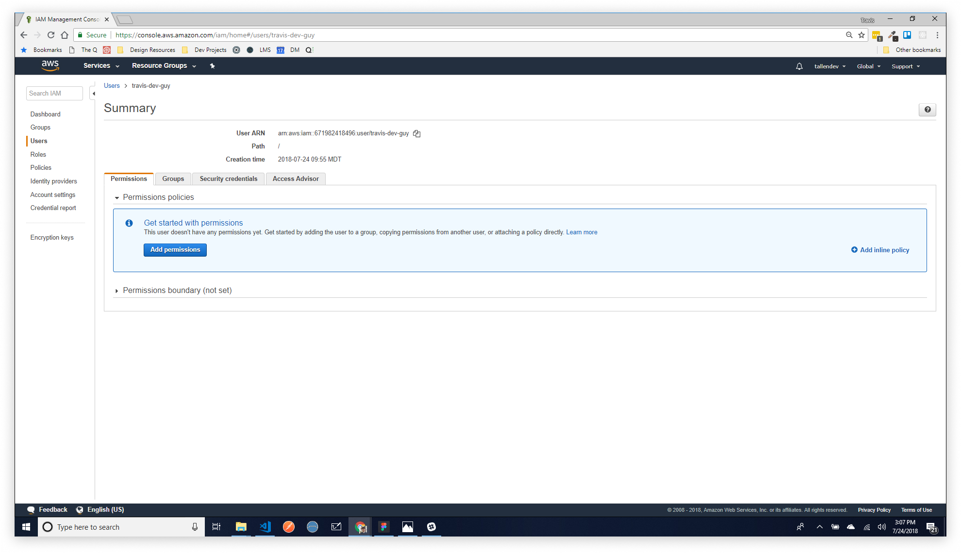This screenshot has width=961, height=553.
Task: Click the Add permissions button
Action: click(x=175, y=250)
